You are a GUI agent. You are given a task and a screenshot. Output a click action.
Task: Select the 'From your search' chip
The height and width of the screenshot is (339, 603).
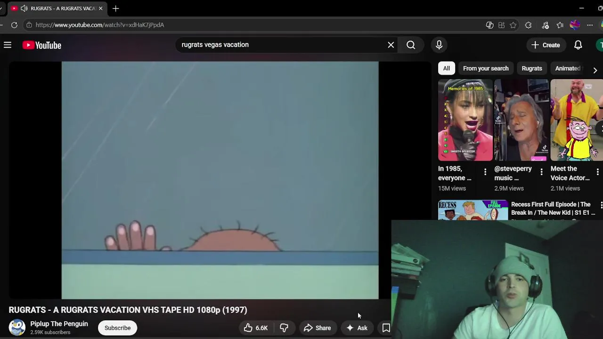coord(486,68)
